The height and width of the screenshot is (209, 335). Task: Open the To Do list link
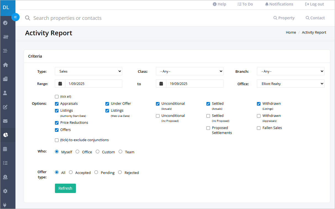coord(245,4)
